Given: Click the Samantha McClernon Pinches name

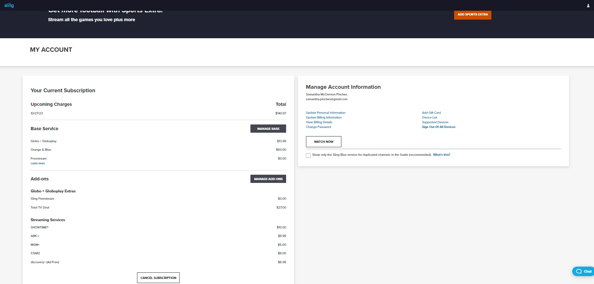Looking at the screenshot, I should (x=327, y=94).
